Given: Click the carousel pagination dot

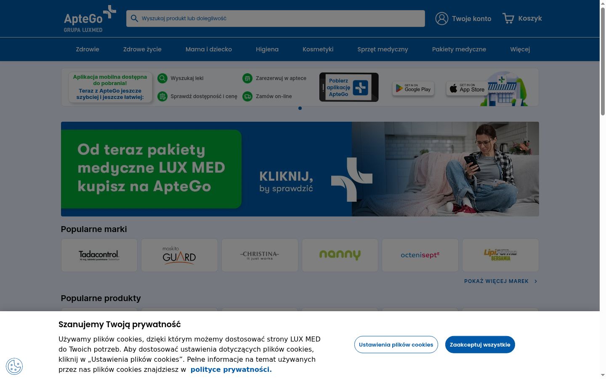Looking at the screenshot, I should click(x=300, y=108).
